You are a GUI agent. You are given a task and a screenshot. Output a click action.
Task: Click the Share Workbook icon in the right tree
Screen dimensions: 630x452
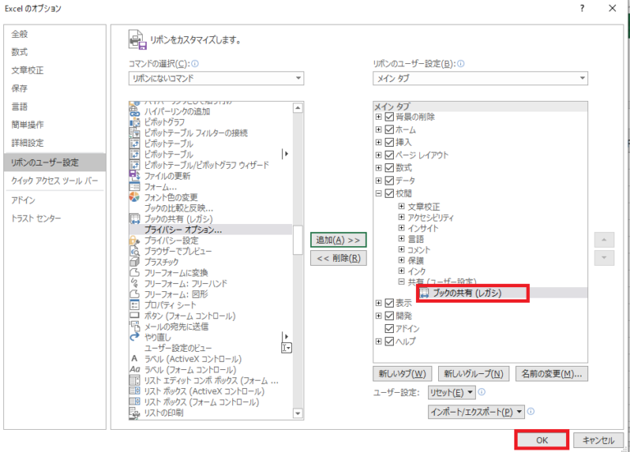click(424, 293)
